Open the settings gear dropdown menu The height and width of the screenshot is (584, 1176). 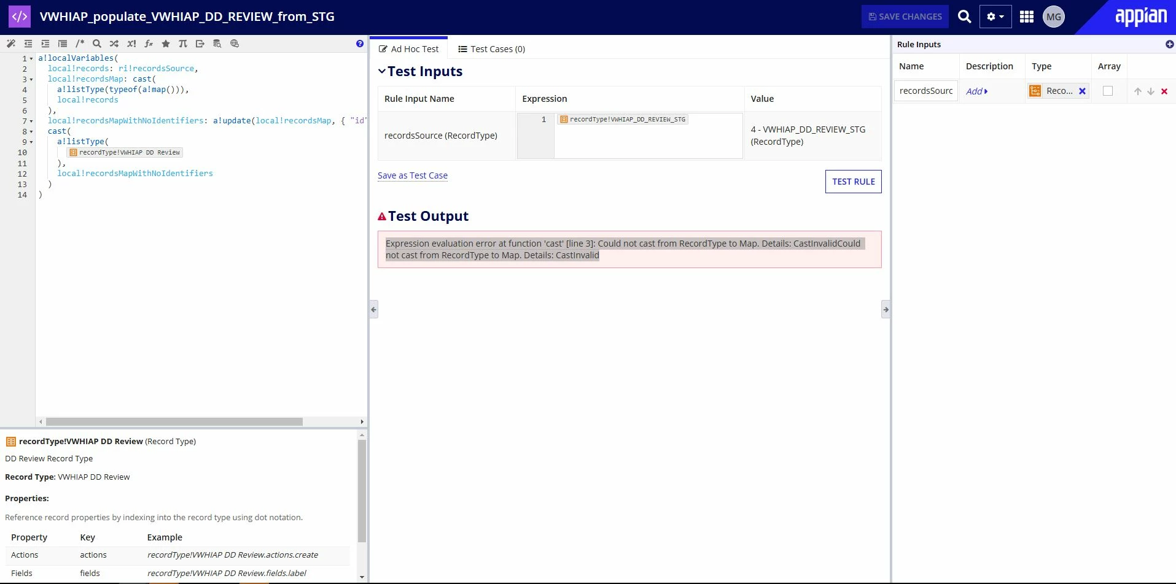995,17
